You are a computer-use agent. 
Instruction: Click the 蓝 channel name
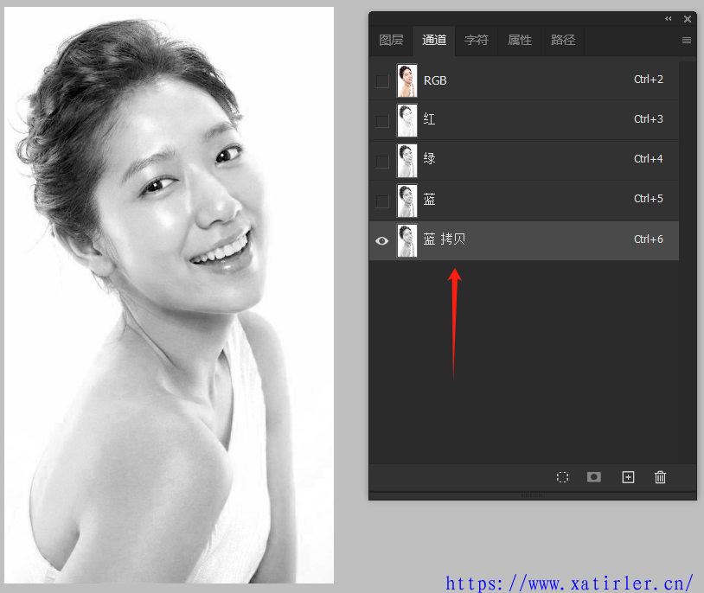429,199
